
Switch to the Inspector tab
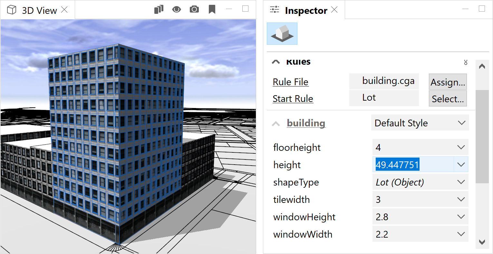306,11
